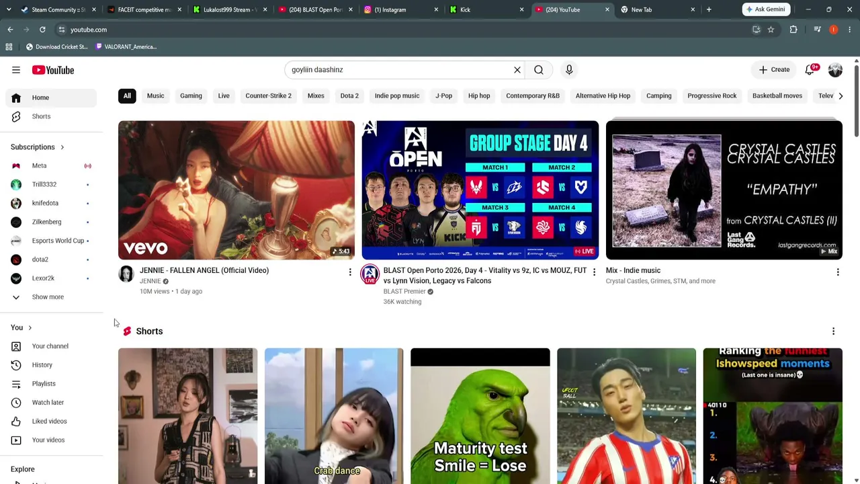Open the YouTube guide hamburger menu
Screen dimensions: 860x484
pos(16,70)
